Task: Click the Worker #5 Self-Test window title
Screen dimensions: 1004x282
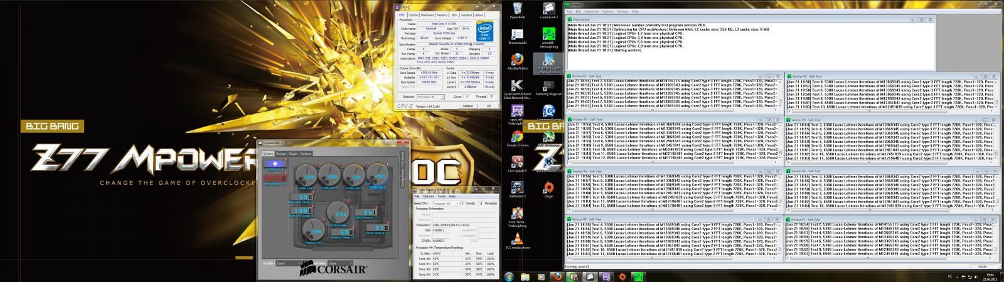Action: coord(891,171)
